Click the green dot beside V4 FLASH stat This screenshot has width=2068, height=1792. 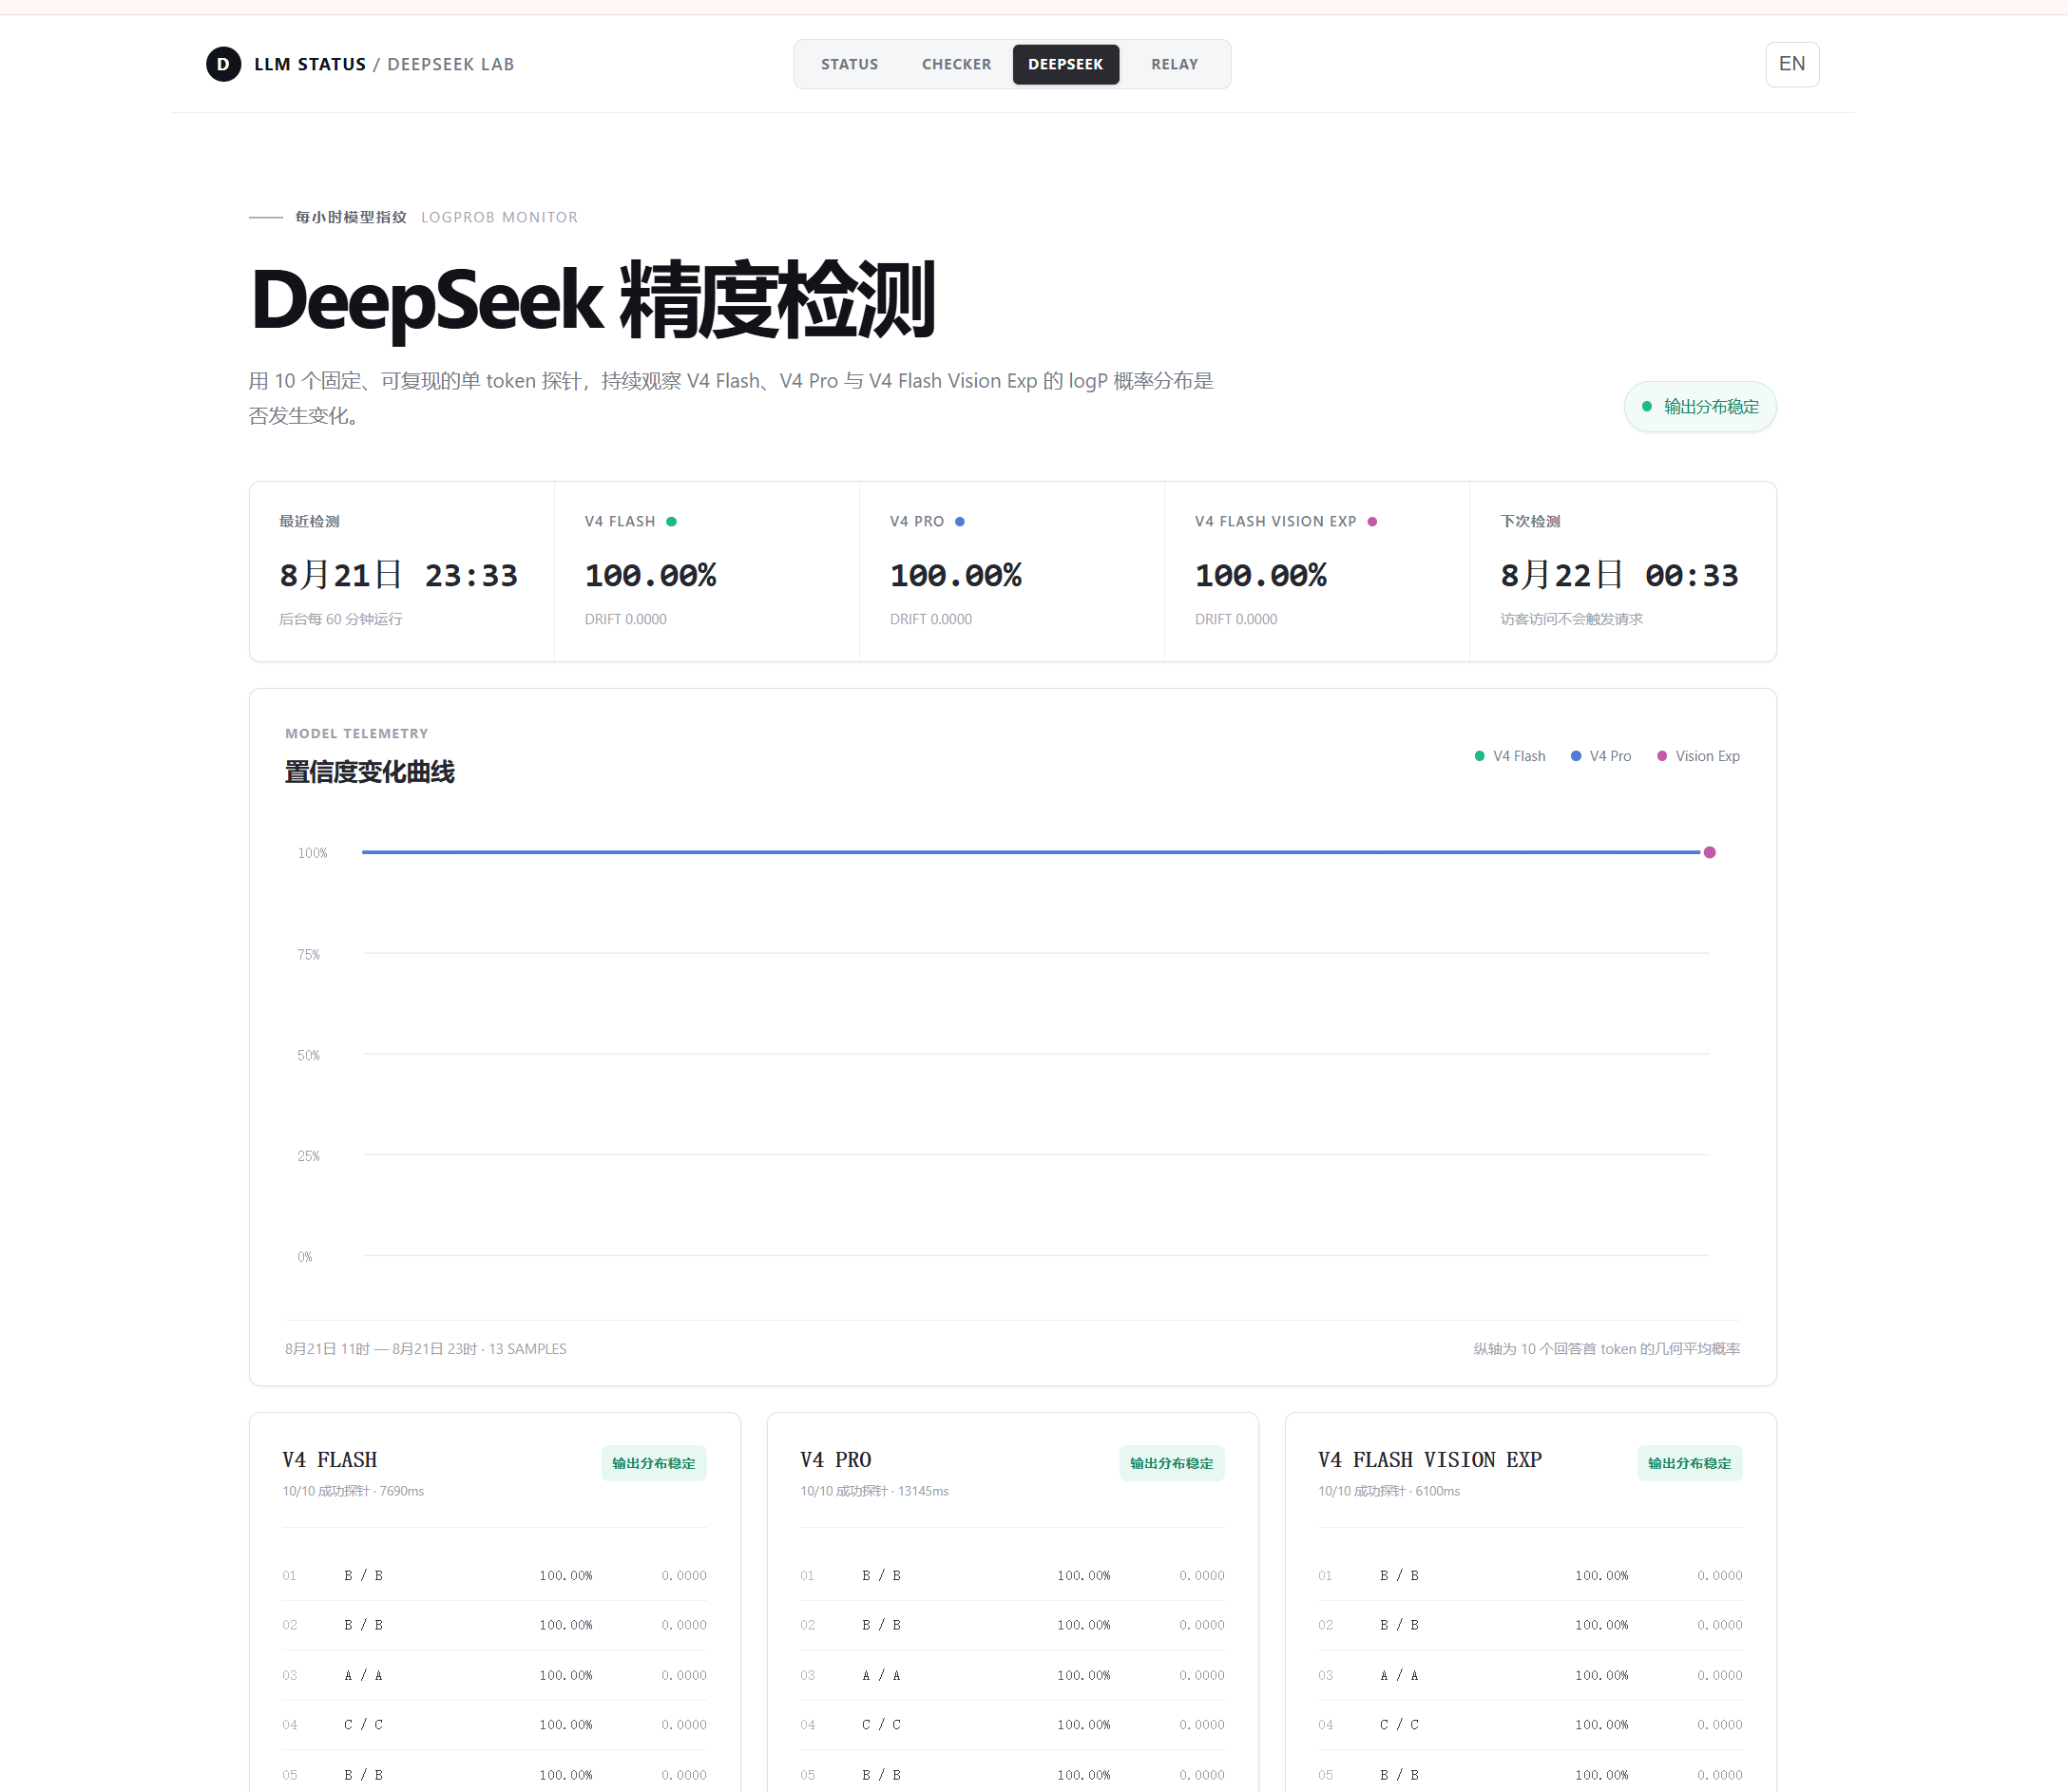pyautogui.click(x=672, y=521)
